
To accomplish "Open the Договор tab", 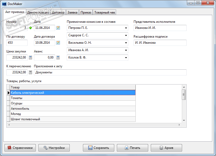I will (58, 12).
